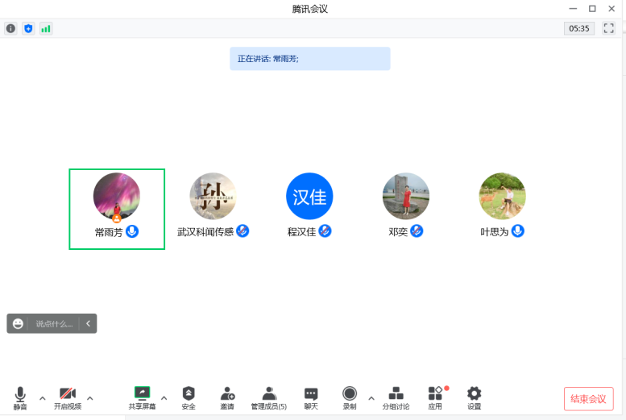
Task: Click the 邀请 invite icon
Action: click(x=227, y=397)
